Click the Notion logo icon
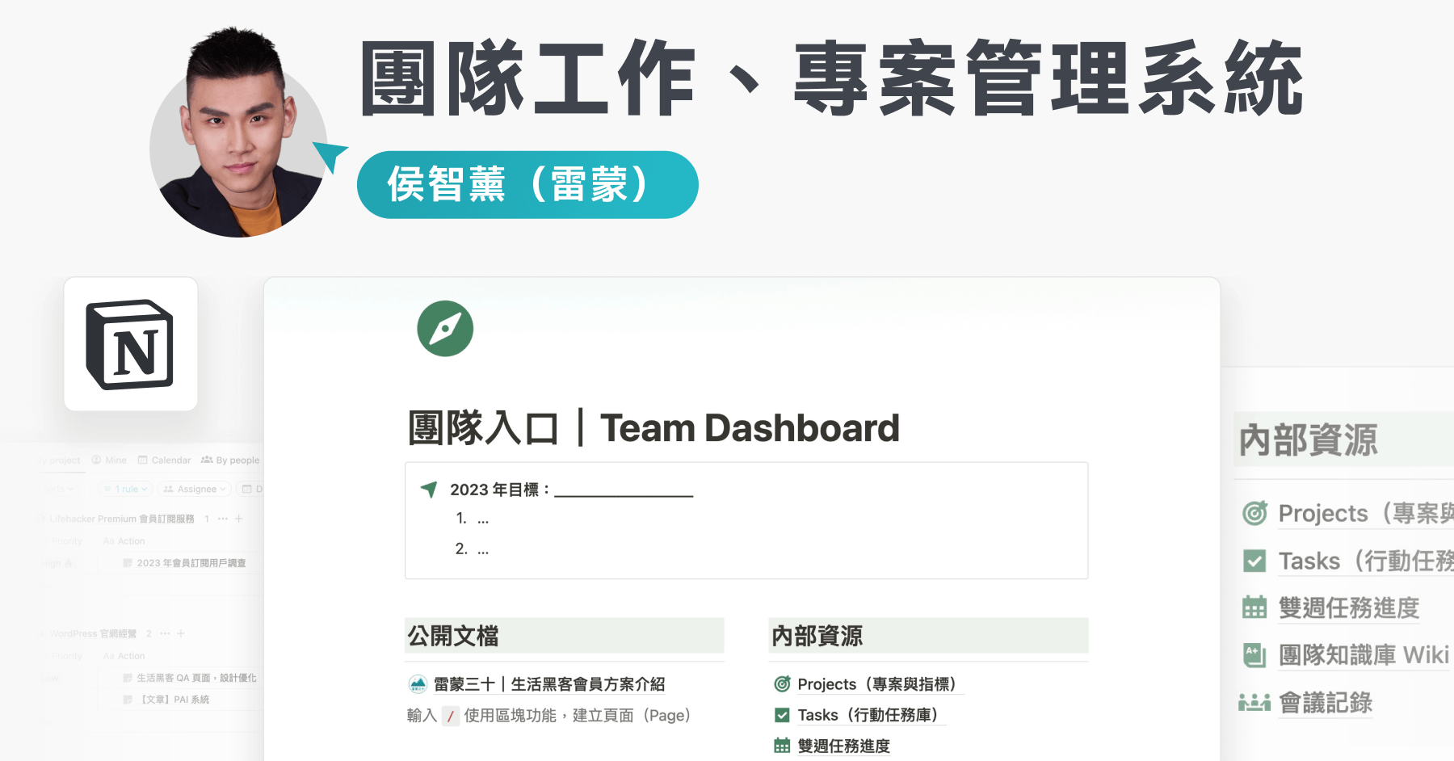1454x761 pixels. [x=130, y=346]
